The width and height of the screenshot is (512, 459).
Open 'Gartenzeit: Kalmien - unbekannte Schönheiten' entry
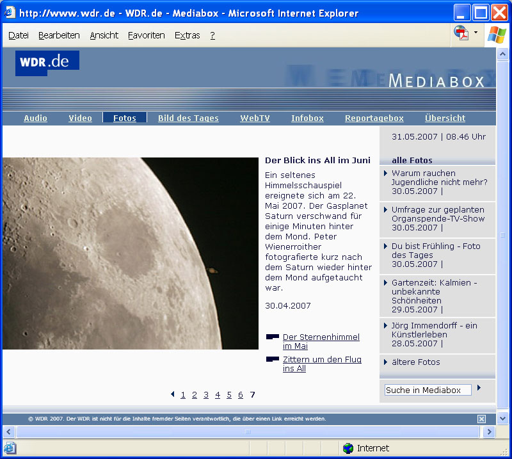(435, 296)
